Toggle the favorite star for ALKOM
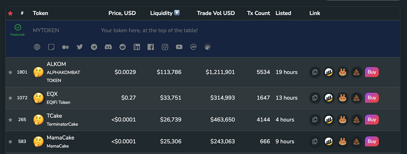The height and width of the screenshot is (154, 407). click(10, 72)
